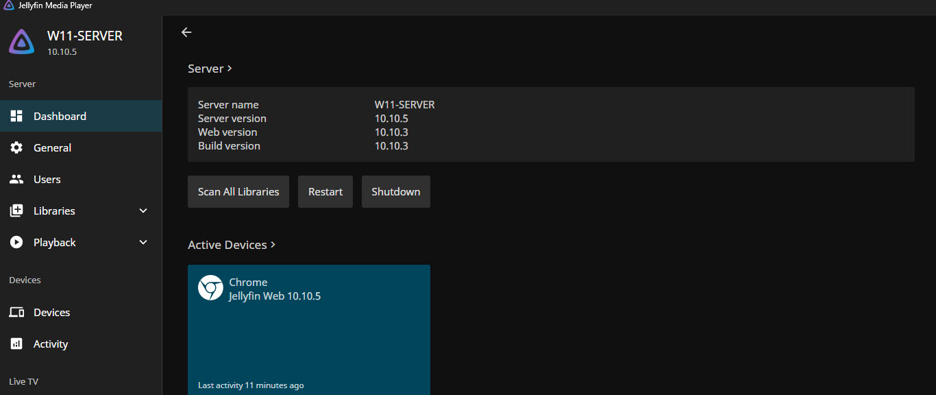Open the Server section heading link
This screenshot has height=395, width=936.
pyautogui.click(x=210, y=69)
